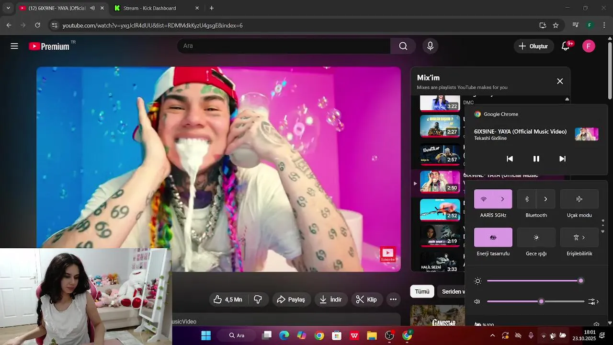Play the 2:52 playlist video thumbnail
The image size is (613, 345).
[440, 209]
